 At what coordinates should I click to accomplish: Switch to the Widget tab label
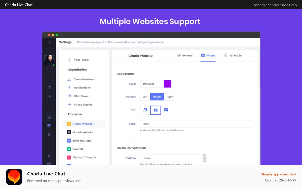click(211, 55)
